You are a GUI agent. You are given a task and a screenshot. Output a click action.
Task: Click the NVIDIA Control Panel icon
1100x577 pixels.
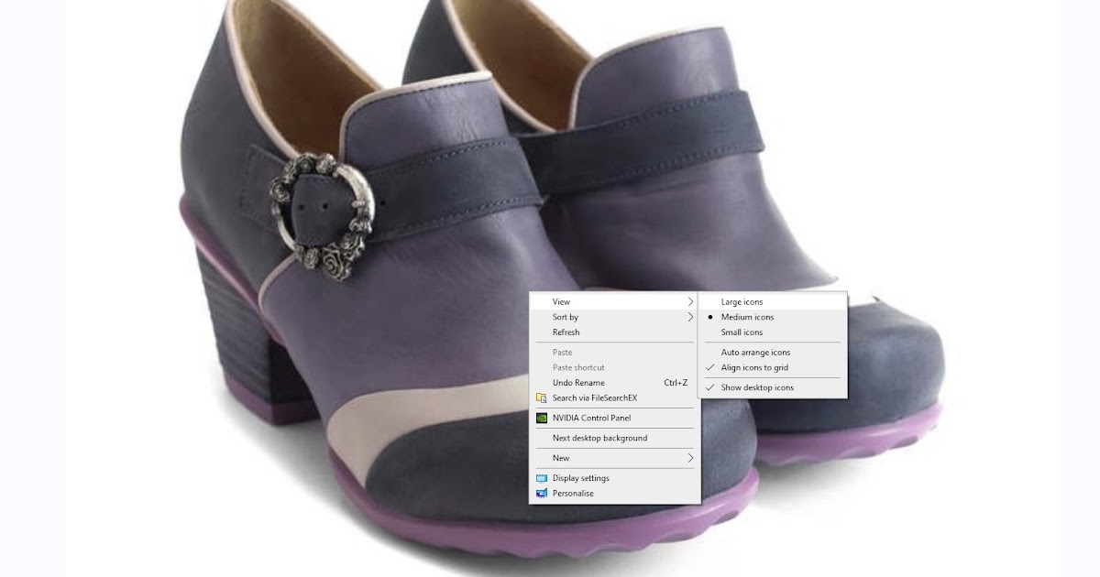tap(542, 418)
